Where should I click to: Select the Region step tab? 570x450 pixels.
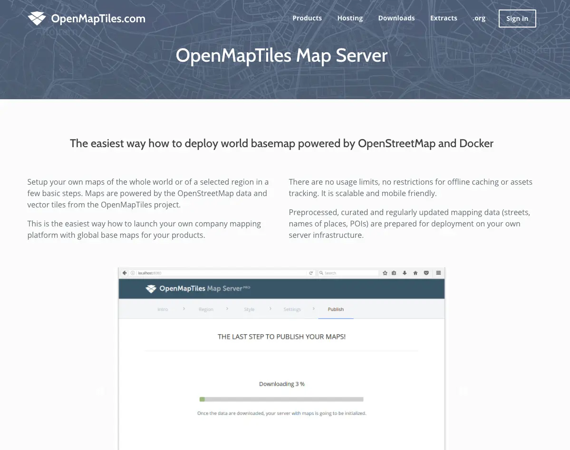point(206,309)
